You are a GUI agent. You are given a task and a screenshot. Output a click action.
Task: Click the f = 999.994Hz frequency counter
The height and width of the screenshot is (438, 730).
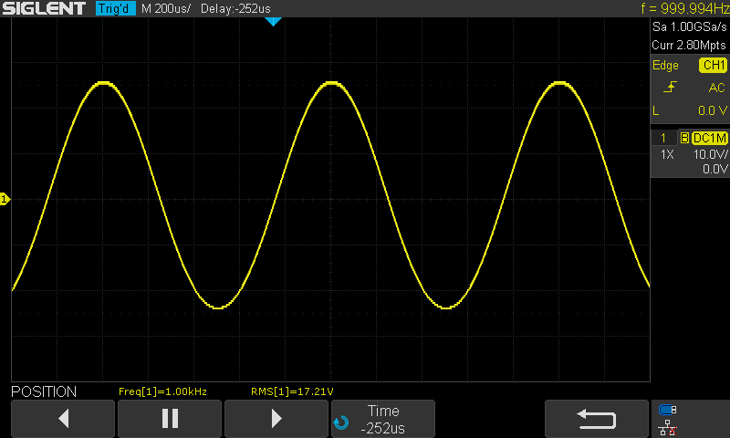[x=684, y=8]
